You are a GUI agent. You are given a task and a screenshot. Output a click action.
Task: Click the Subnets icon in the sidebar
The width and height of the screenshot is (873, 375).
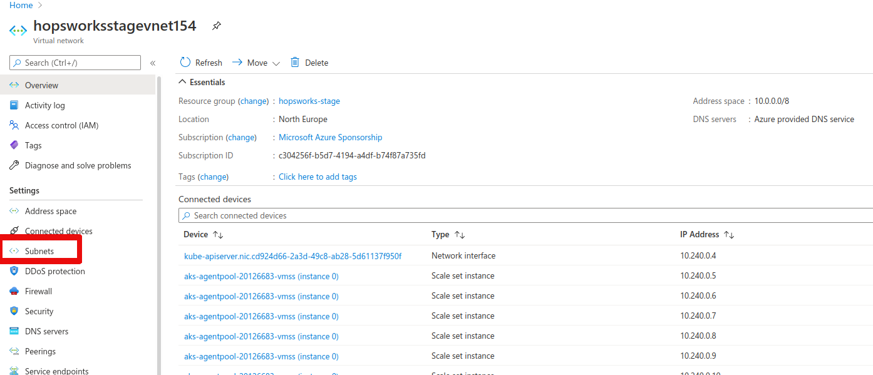click(x=14, y=251)
